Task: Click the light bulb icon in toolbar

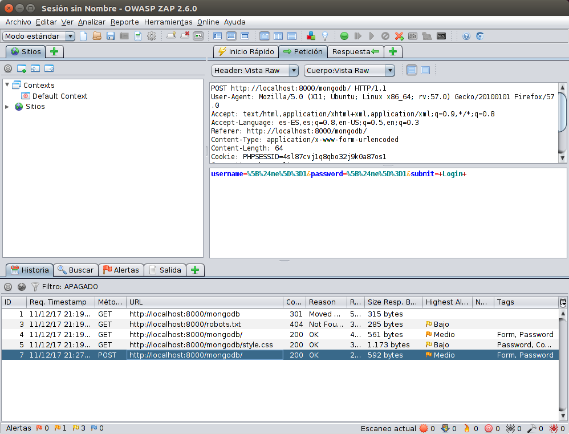Action: (325, 36)
